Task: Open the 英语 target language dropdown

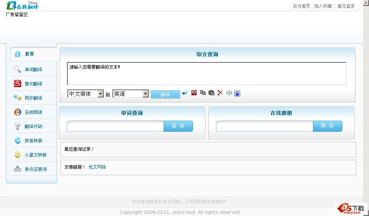Action: (x=131, y=94)
